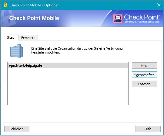Click the Check Point logo in the banner

[136, 19]
